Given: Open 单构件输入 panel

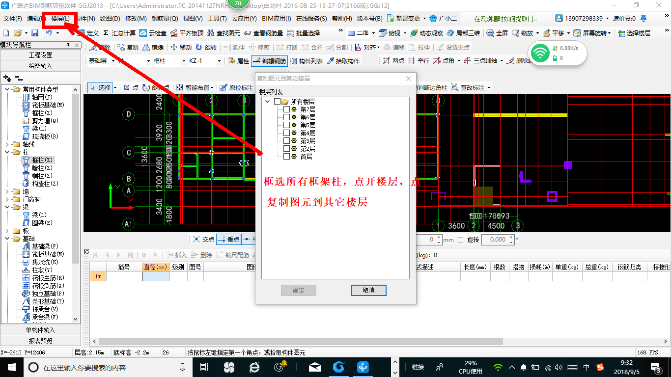Looking at the screenshot, I should click(x=40, y=330).
